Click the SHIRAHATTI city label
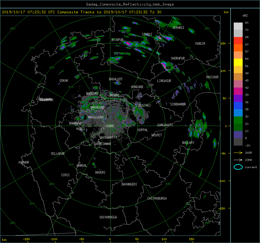 pyautogui.click(x=108, y=138)
